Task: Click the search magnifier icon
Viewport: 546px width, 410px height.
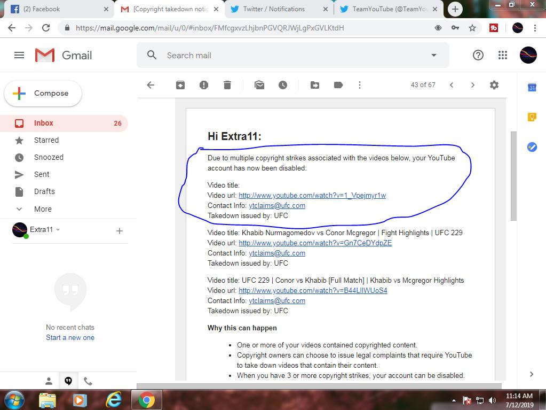Action: coord(152,55)
